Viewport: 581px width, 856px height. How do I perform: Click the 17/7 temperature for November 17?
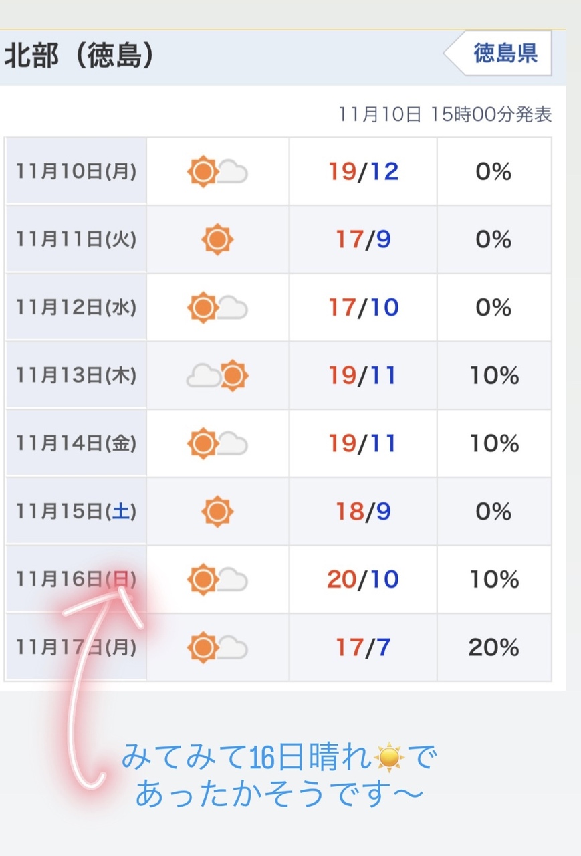[363, 647]
